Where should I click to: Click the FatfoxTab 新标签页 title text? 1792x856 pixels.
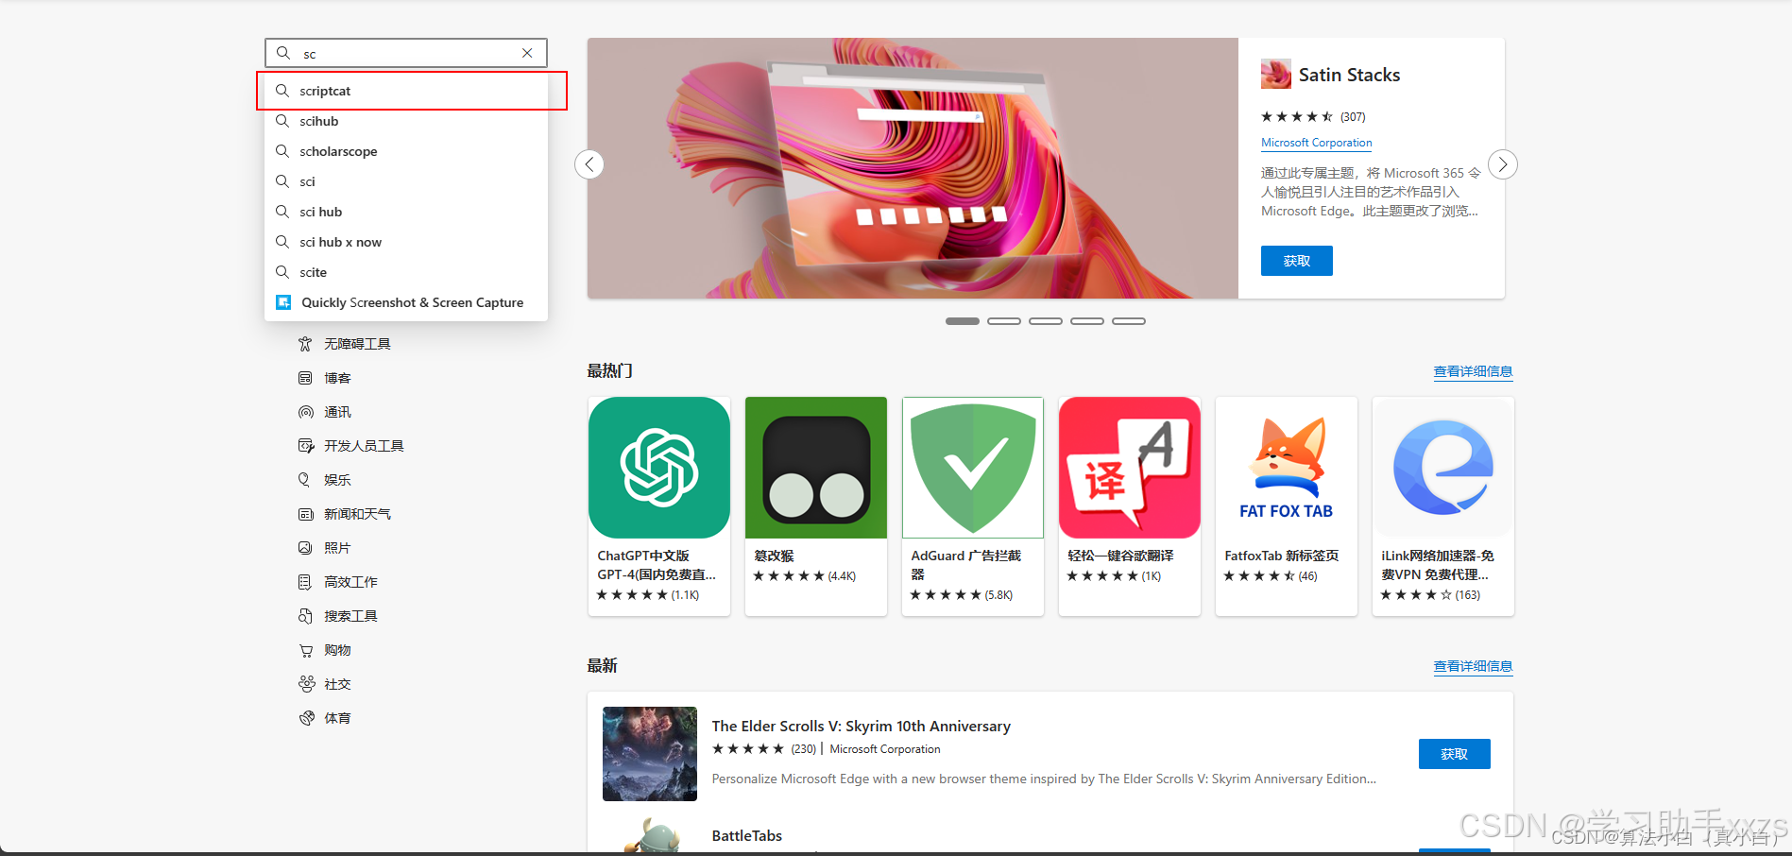(x=1282, y=556)
